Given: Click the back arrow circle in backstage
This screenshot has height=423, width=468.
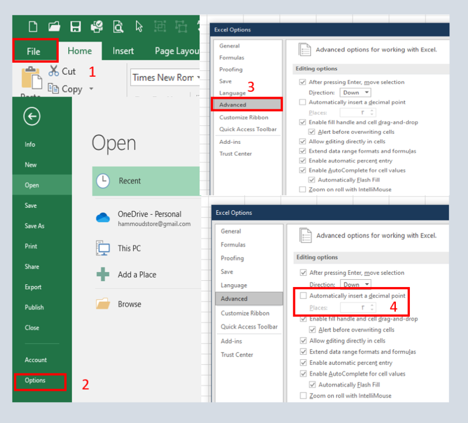Looking at the screenshot, I should pos(32,116).
